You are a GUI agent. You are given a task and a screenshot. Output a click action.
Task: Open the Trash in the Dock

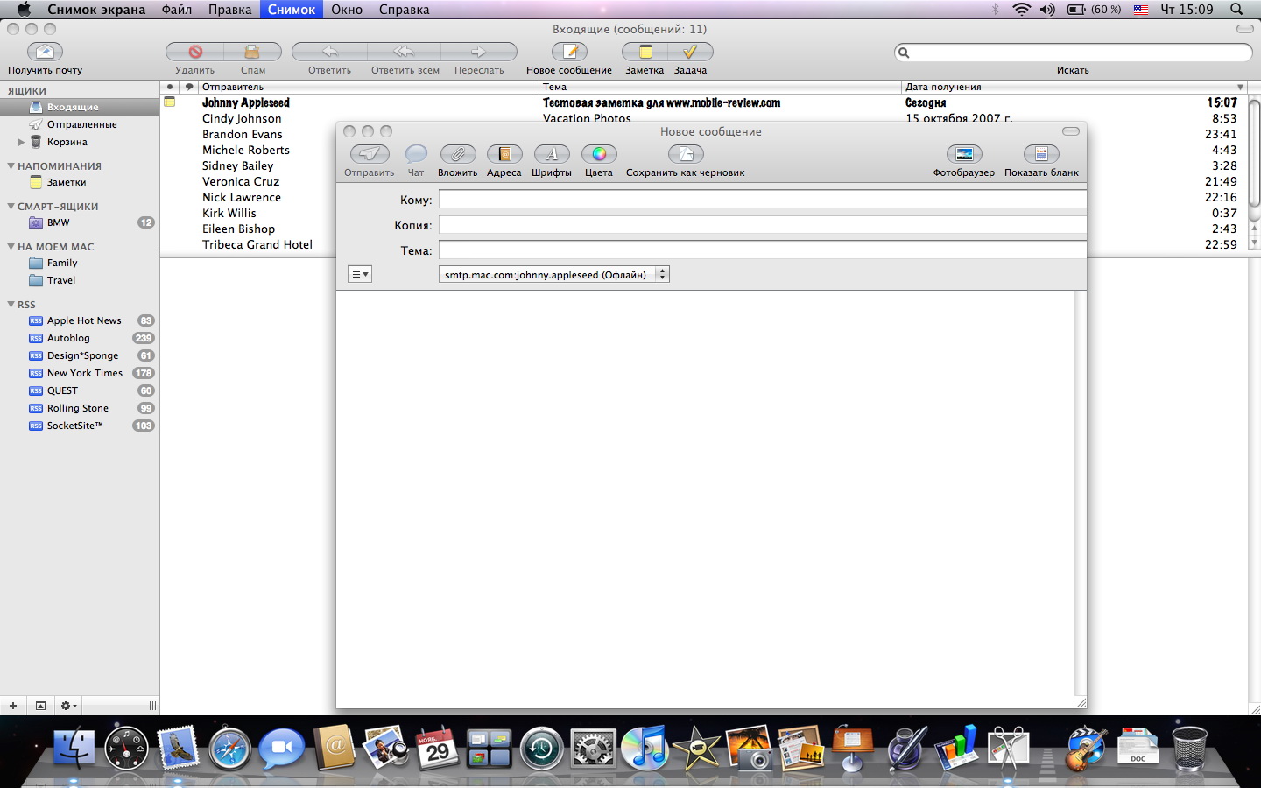pyautogui.click(x=1189, y=749)
